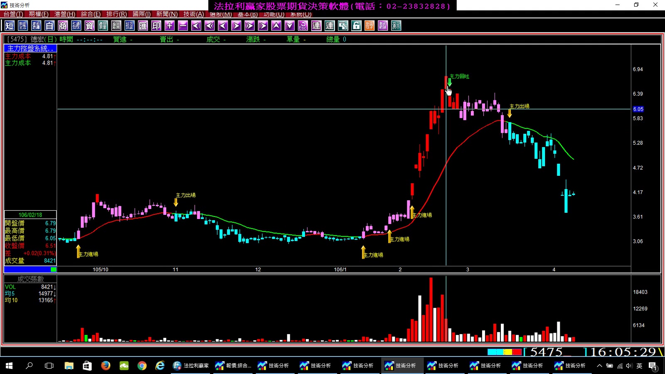Click the 短 (short-term) toolbar icon
The height and width of the screenshot is (374, 665).
pos(10,26)
